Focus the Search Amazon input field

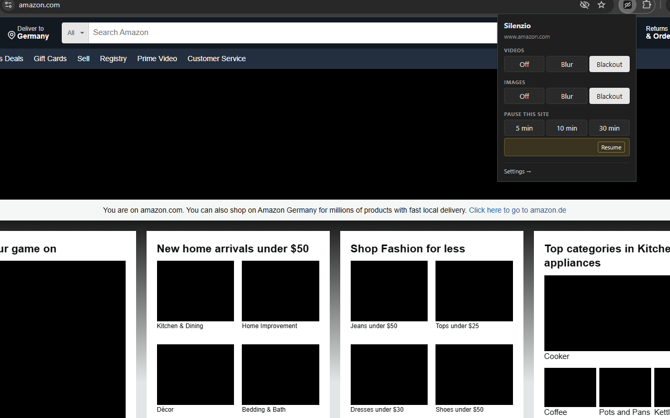(293, 32)
